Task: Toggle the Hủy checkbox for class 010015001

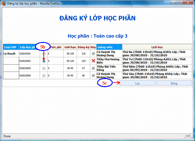Action: click(93, 53)
